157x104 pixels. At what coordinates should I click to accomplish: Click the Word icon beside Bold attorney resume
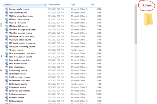click(x=7, y=70)
